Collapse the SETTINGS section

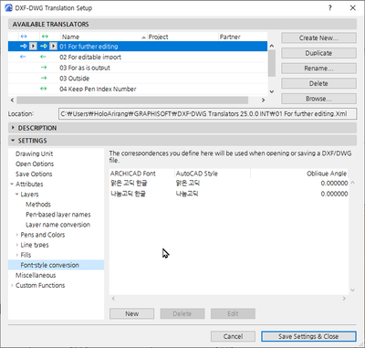(x=13, y=141)
